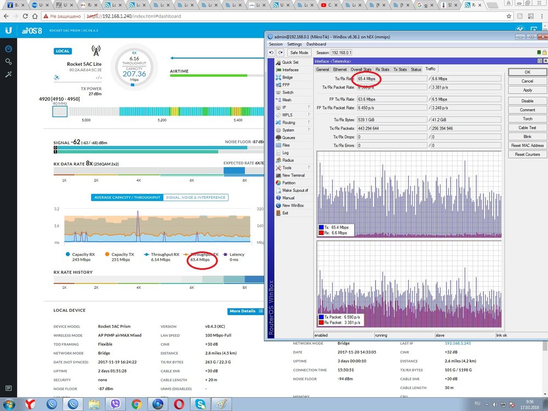Switch to the Ethernet tab
This screenshot has width=548, height=411.
pyautogui.click(x=340, y=70)
